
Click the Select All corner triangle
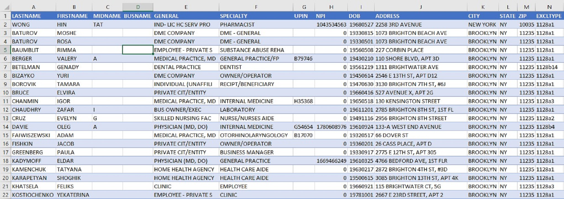coord(6,7)
